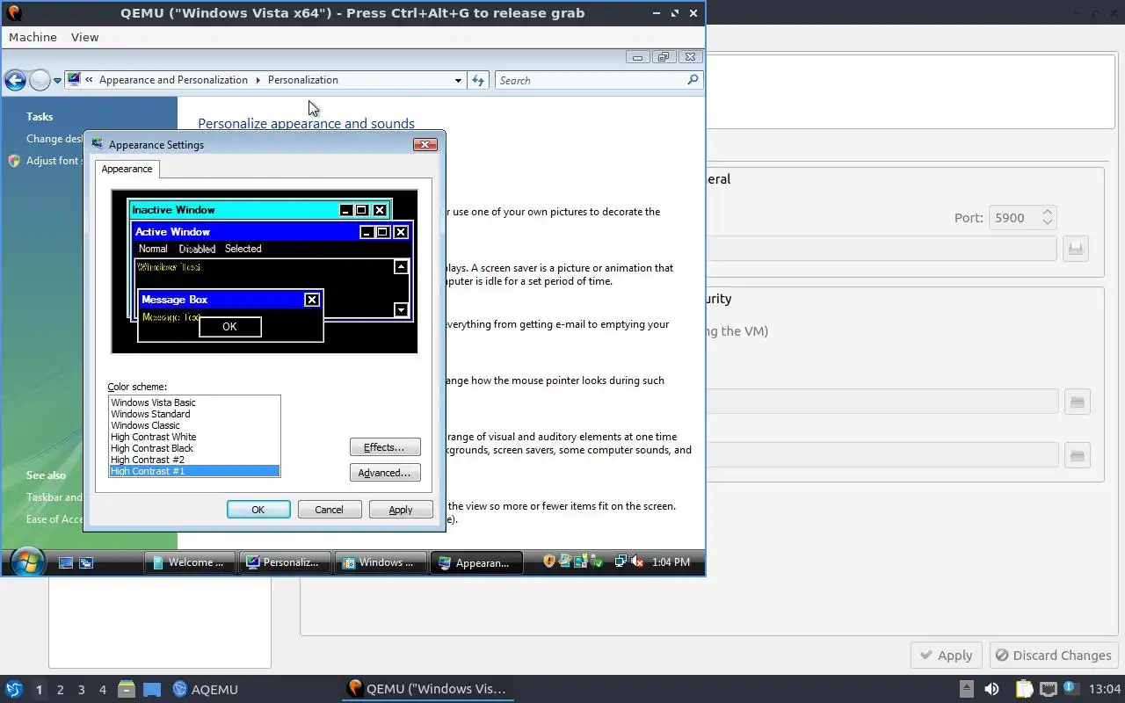This screenshot has width=1125, height=703.
Task: Click Cancel in Appearance Settings
Action: (330, 510)
